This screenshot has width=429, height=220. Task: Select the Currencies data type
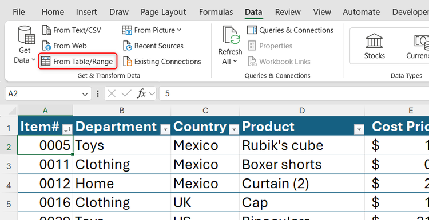tap(417, 46)
